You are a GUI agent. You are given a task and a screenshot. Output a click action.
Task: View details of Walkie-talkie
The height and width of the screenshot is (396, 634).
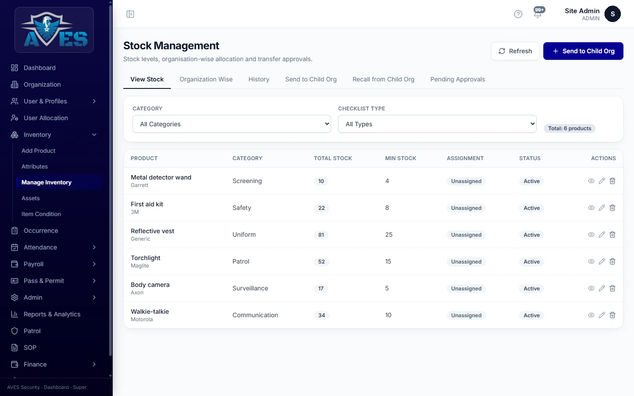[x=591, y=315]
